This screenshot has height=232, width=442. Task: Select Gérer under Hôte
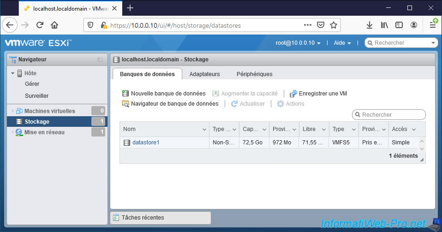(32, 84)
